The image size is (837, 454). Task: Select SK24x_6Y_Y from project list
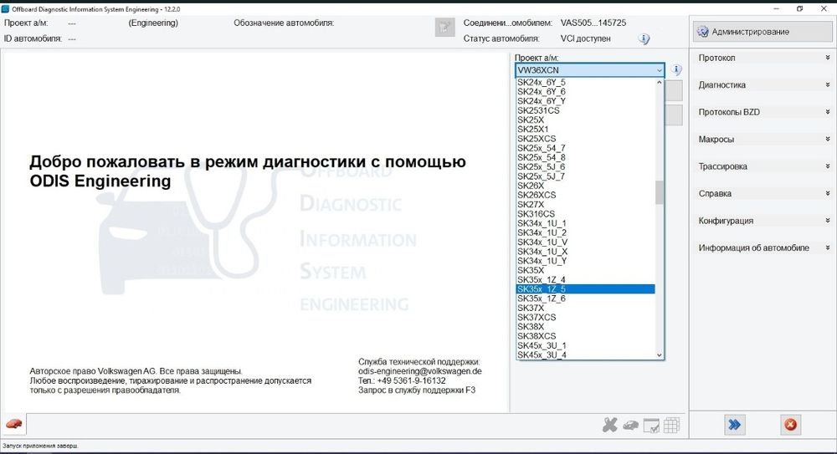click(585, 101)
